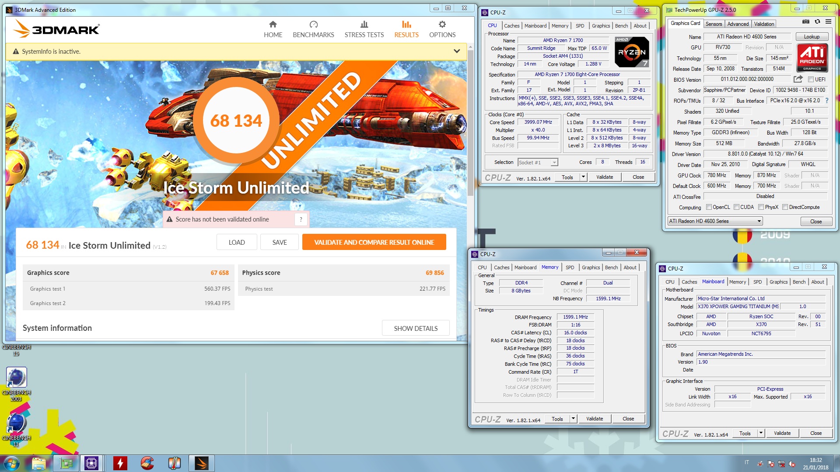Click the 68 134 score circle
Image resolution: width=840 pixels, height=472 pixels.
point(236,120)
